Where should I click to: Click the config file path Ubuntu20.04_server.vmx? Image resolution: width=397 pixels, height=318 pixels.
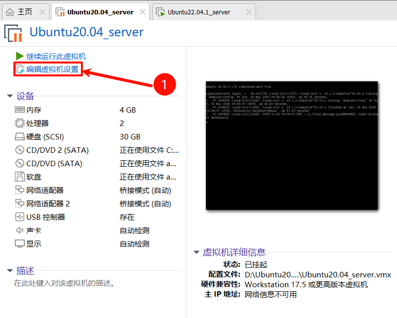pos(318,275)
